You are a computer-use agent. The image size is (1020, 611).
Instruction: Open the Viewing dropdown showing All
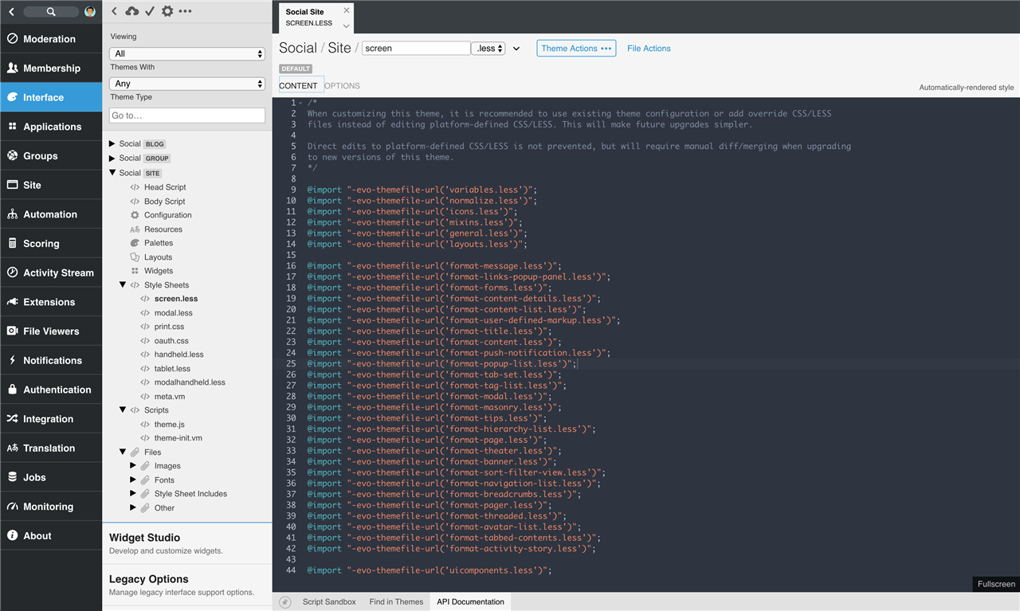pyautogui.click(x=187, y=53)
